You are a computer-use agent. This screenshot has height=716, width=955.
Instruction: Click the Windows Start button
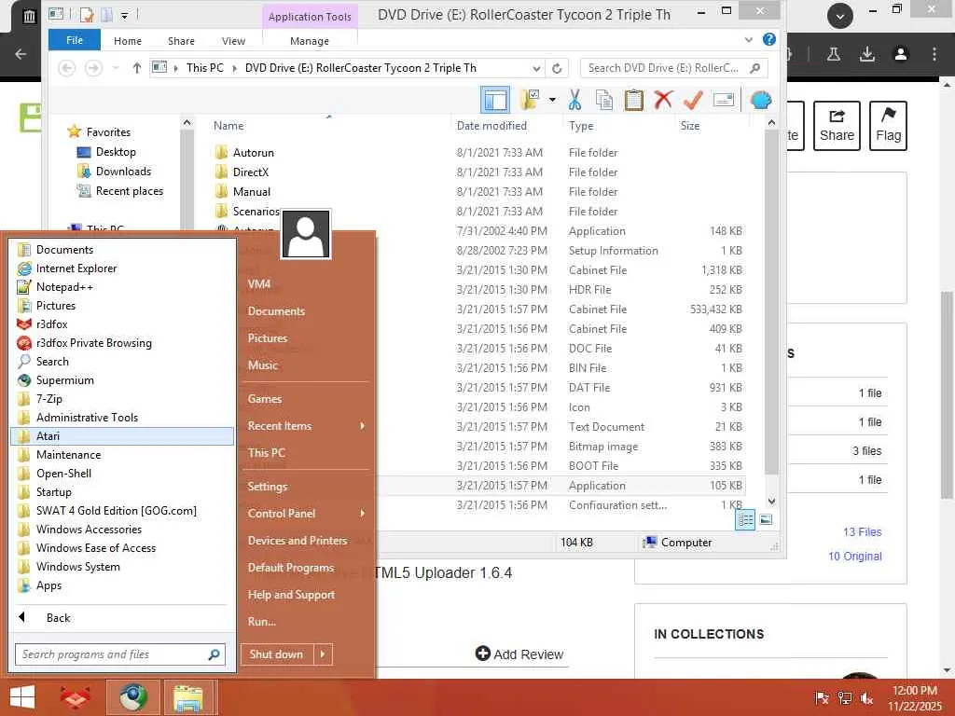[x=22, y=697]
